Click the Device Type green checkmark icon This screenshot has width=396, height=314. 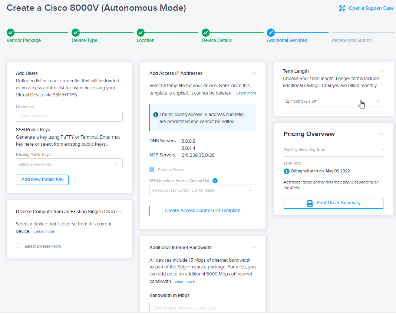click(76, 33)
